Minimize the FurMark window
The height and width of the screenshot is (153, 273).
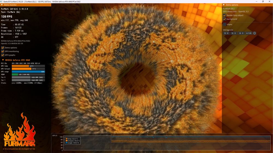256,2
